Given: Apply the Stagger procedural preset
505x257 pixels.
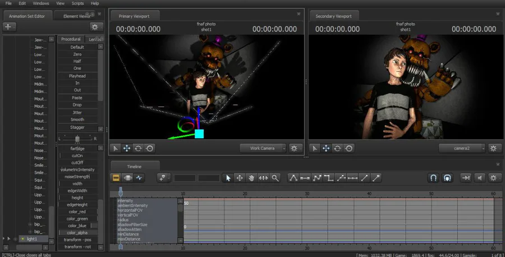Looking at the screenshot, I should (x=77, y=127).
